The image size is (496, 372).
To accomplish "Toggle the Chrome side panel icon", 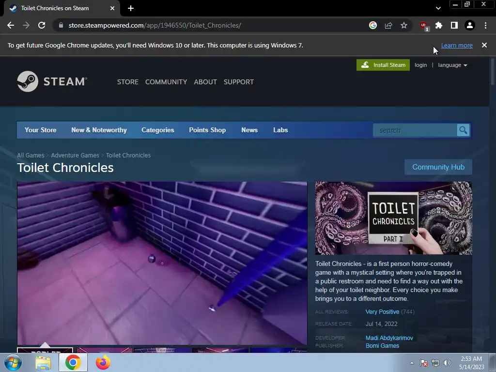I will (x=454, y=25).
